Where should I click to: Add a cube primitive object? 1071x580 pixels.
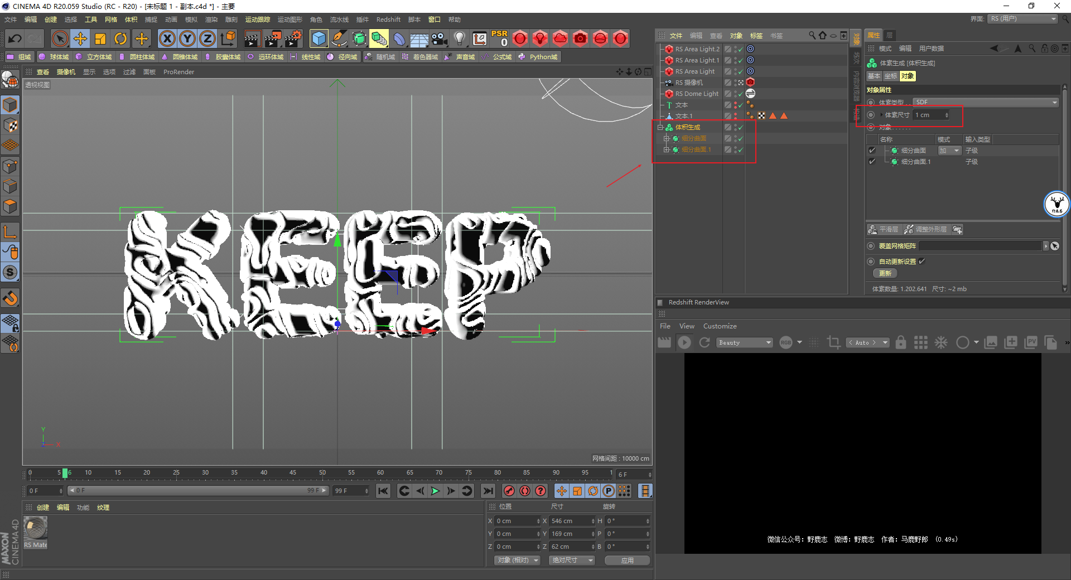(319, 38)
